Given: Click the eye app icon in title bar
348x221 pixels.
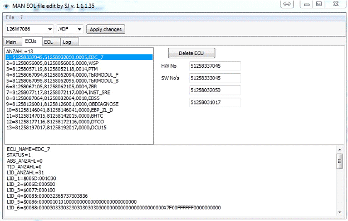Looking at the screenshot, I should point(7,6).
